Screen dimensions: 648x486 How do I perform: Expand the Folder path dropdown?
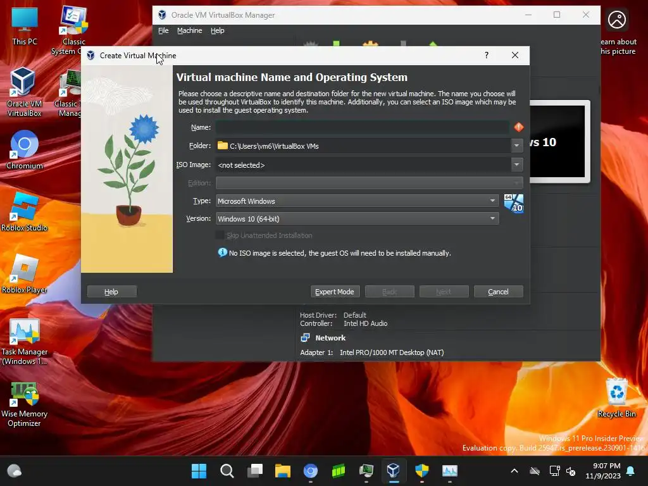516,146
